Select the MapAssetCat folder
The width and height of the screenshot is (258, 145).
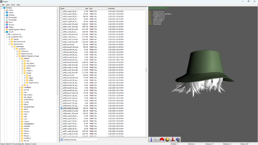[34, 83]
